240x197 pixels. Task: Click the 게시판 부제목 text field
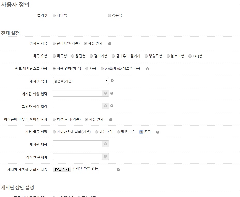[77, 157]
